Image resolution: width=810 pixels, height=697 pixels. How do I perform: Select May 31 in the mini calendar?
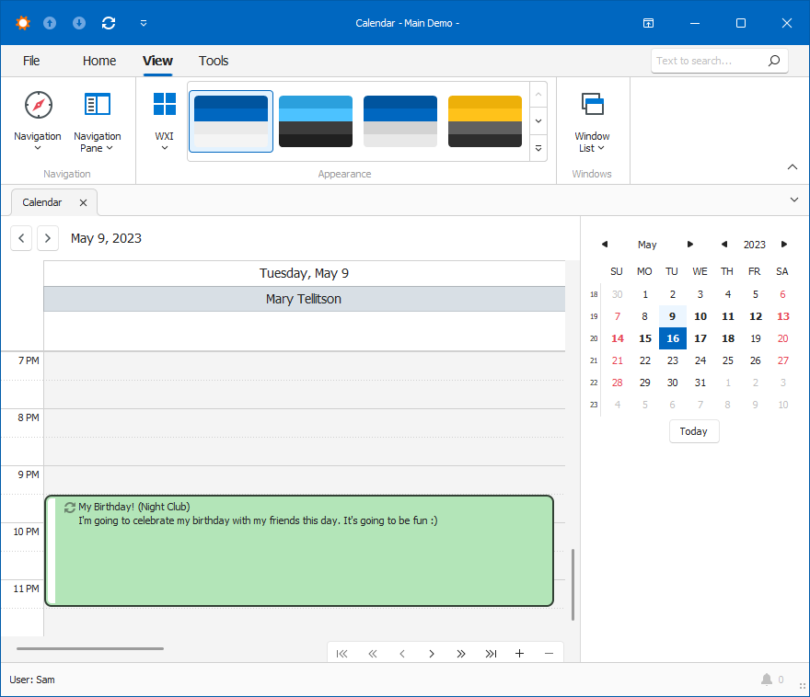(700, 383)
